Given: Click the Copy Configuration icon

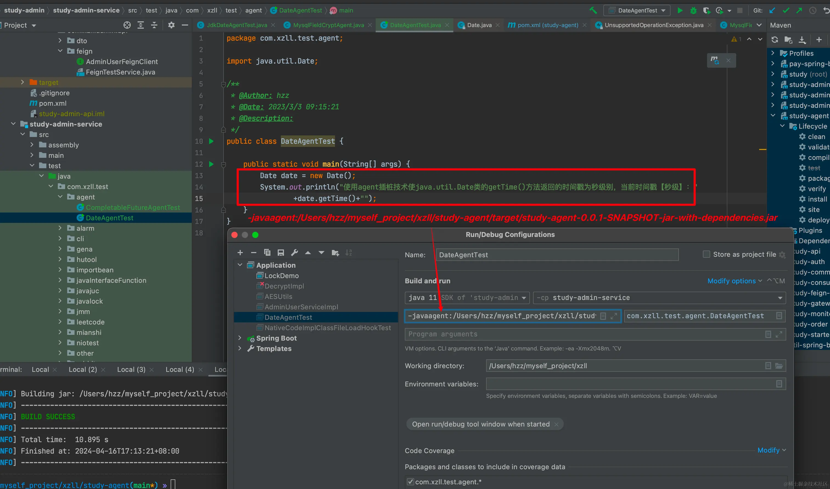Looking at the screenshot, I should pyautogui.click(x=267, y=253).
